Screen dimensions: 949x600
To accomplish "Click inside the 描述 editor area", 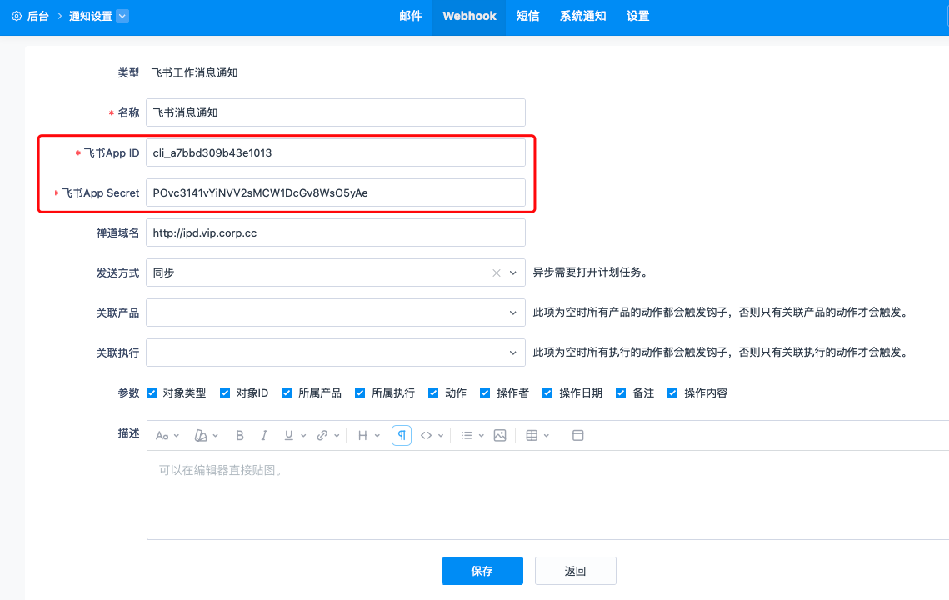I will pyautogui.click(x=547, y=495).
